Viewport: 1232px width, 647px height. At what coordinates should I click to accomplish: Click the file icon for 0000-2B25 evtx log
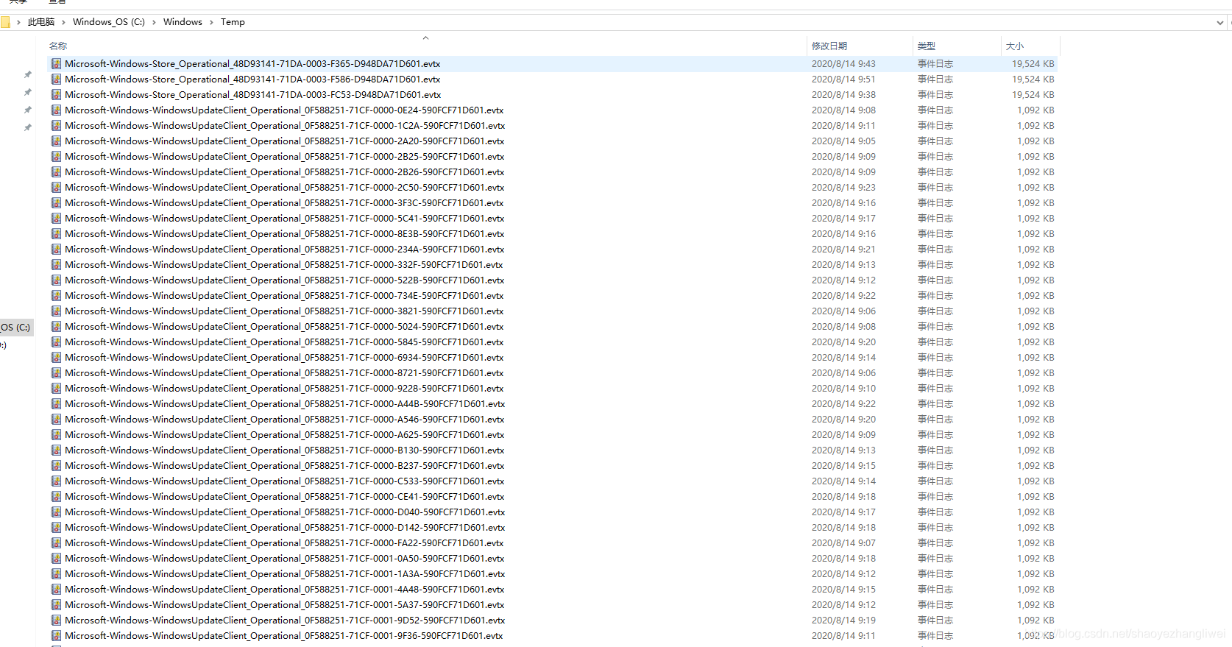point(56,157)
